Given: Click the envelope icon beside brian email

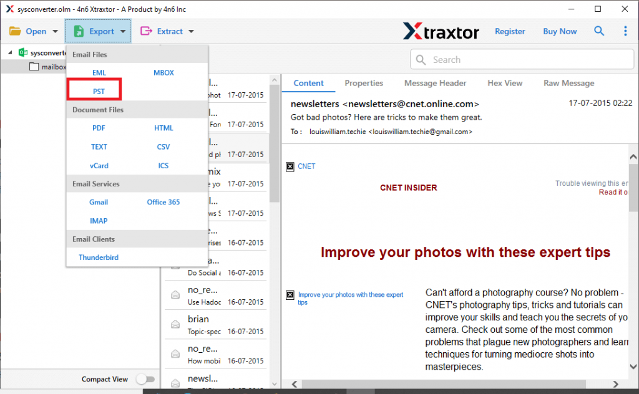Looking at the screenshot, I should tap(176, 323).
